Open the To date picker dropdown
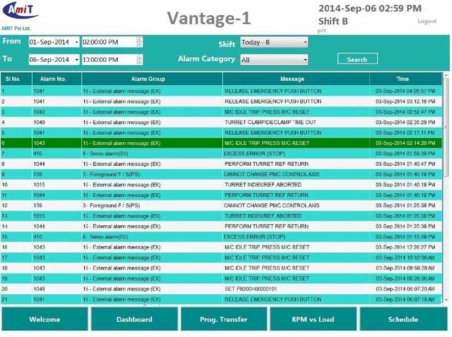Image resolution: width=452 pixels, height=337 pixels. point(76,60)
